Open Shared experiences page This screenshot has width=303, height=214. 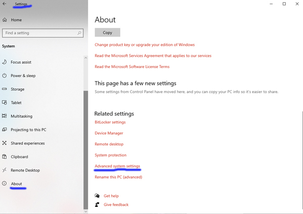(28, 143)
